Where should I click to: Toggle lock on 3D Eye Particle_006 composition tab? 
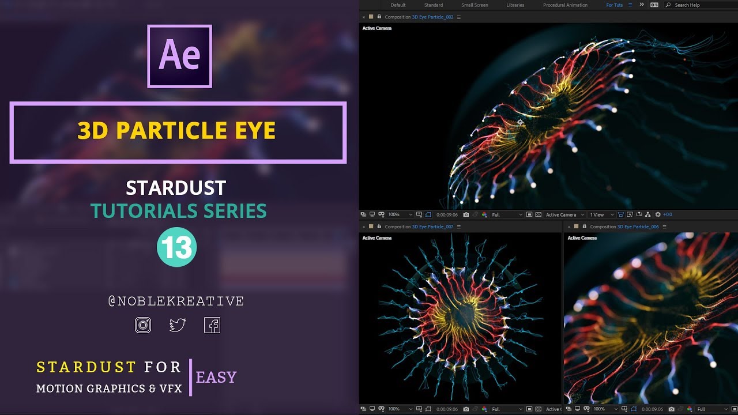[584, 227]
